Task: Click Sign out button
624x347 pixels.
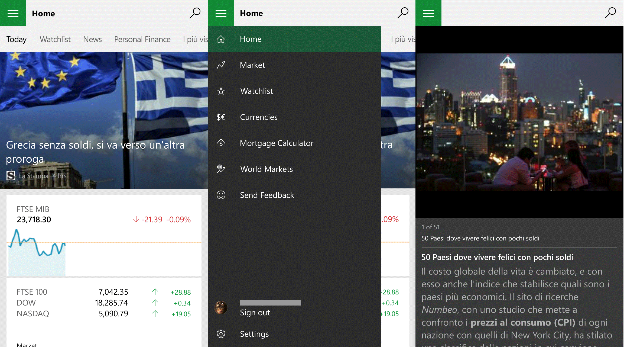Action: [255, 312]
